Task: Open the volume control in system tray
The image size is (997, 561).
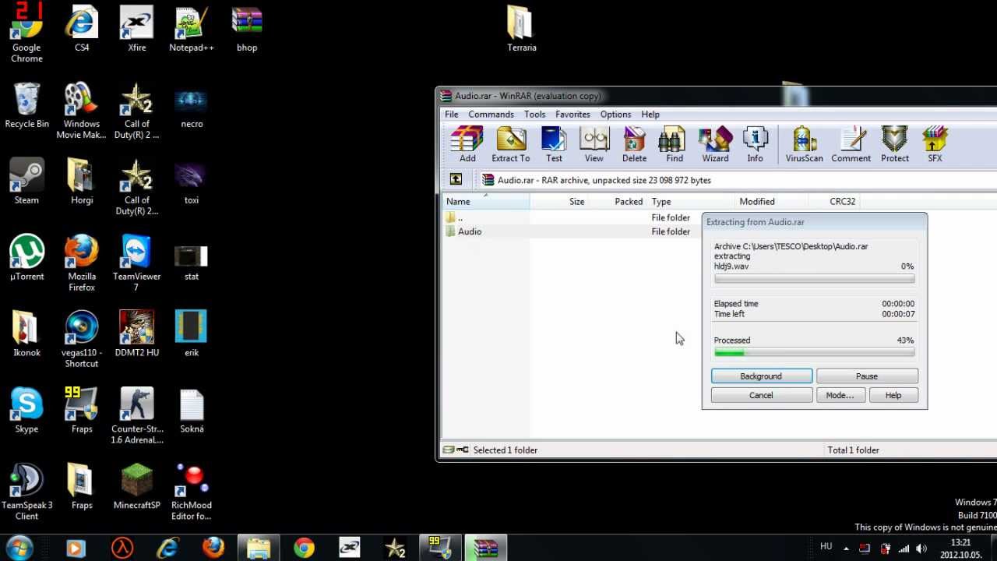Action: point(921,549)
